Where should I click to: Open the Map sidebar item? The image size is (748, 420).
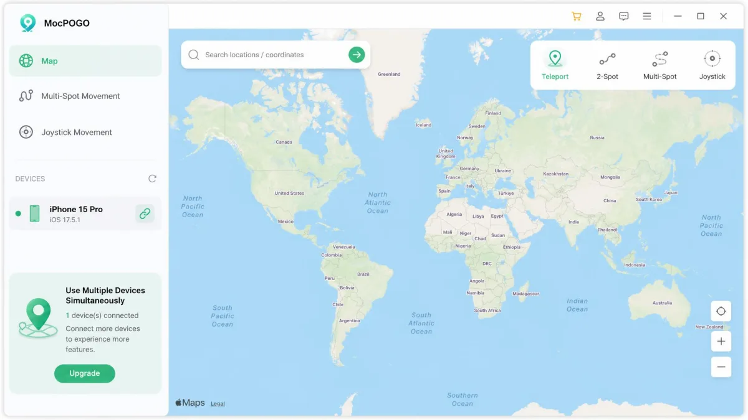(x=85, y=61)
